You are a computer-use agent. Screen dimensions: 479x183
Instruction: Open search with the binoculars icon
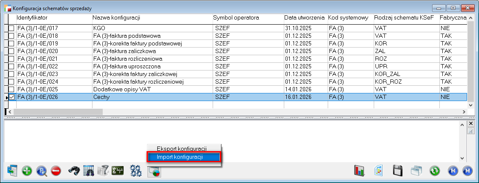74,171
